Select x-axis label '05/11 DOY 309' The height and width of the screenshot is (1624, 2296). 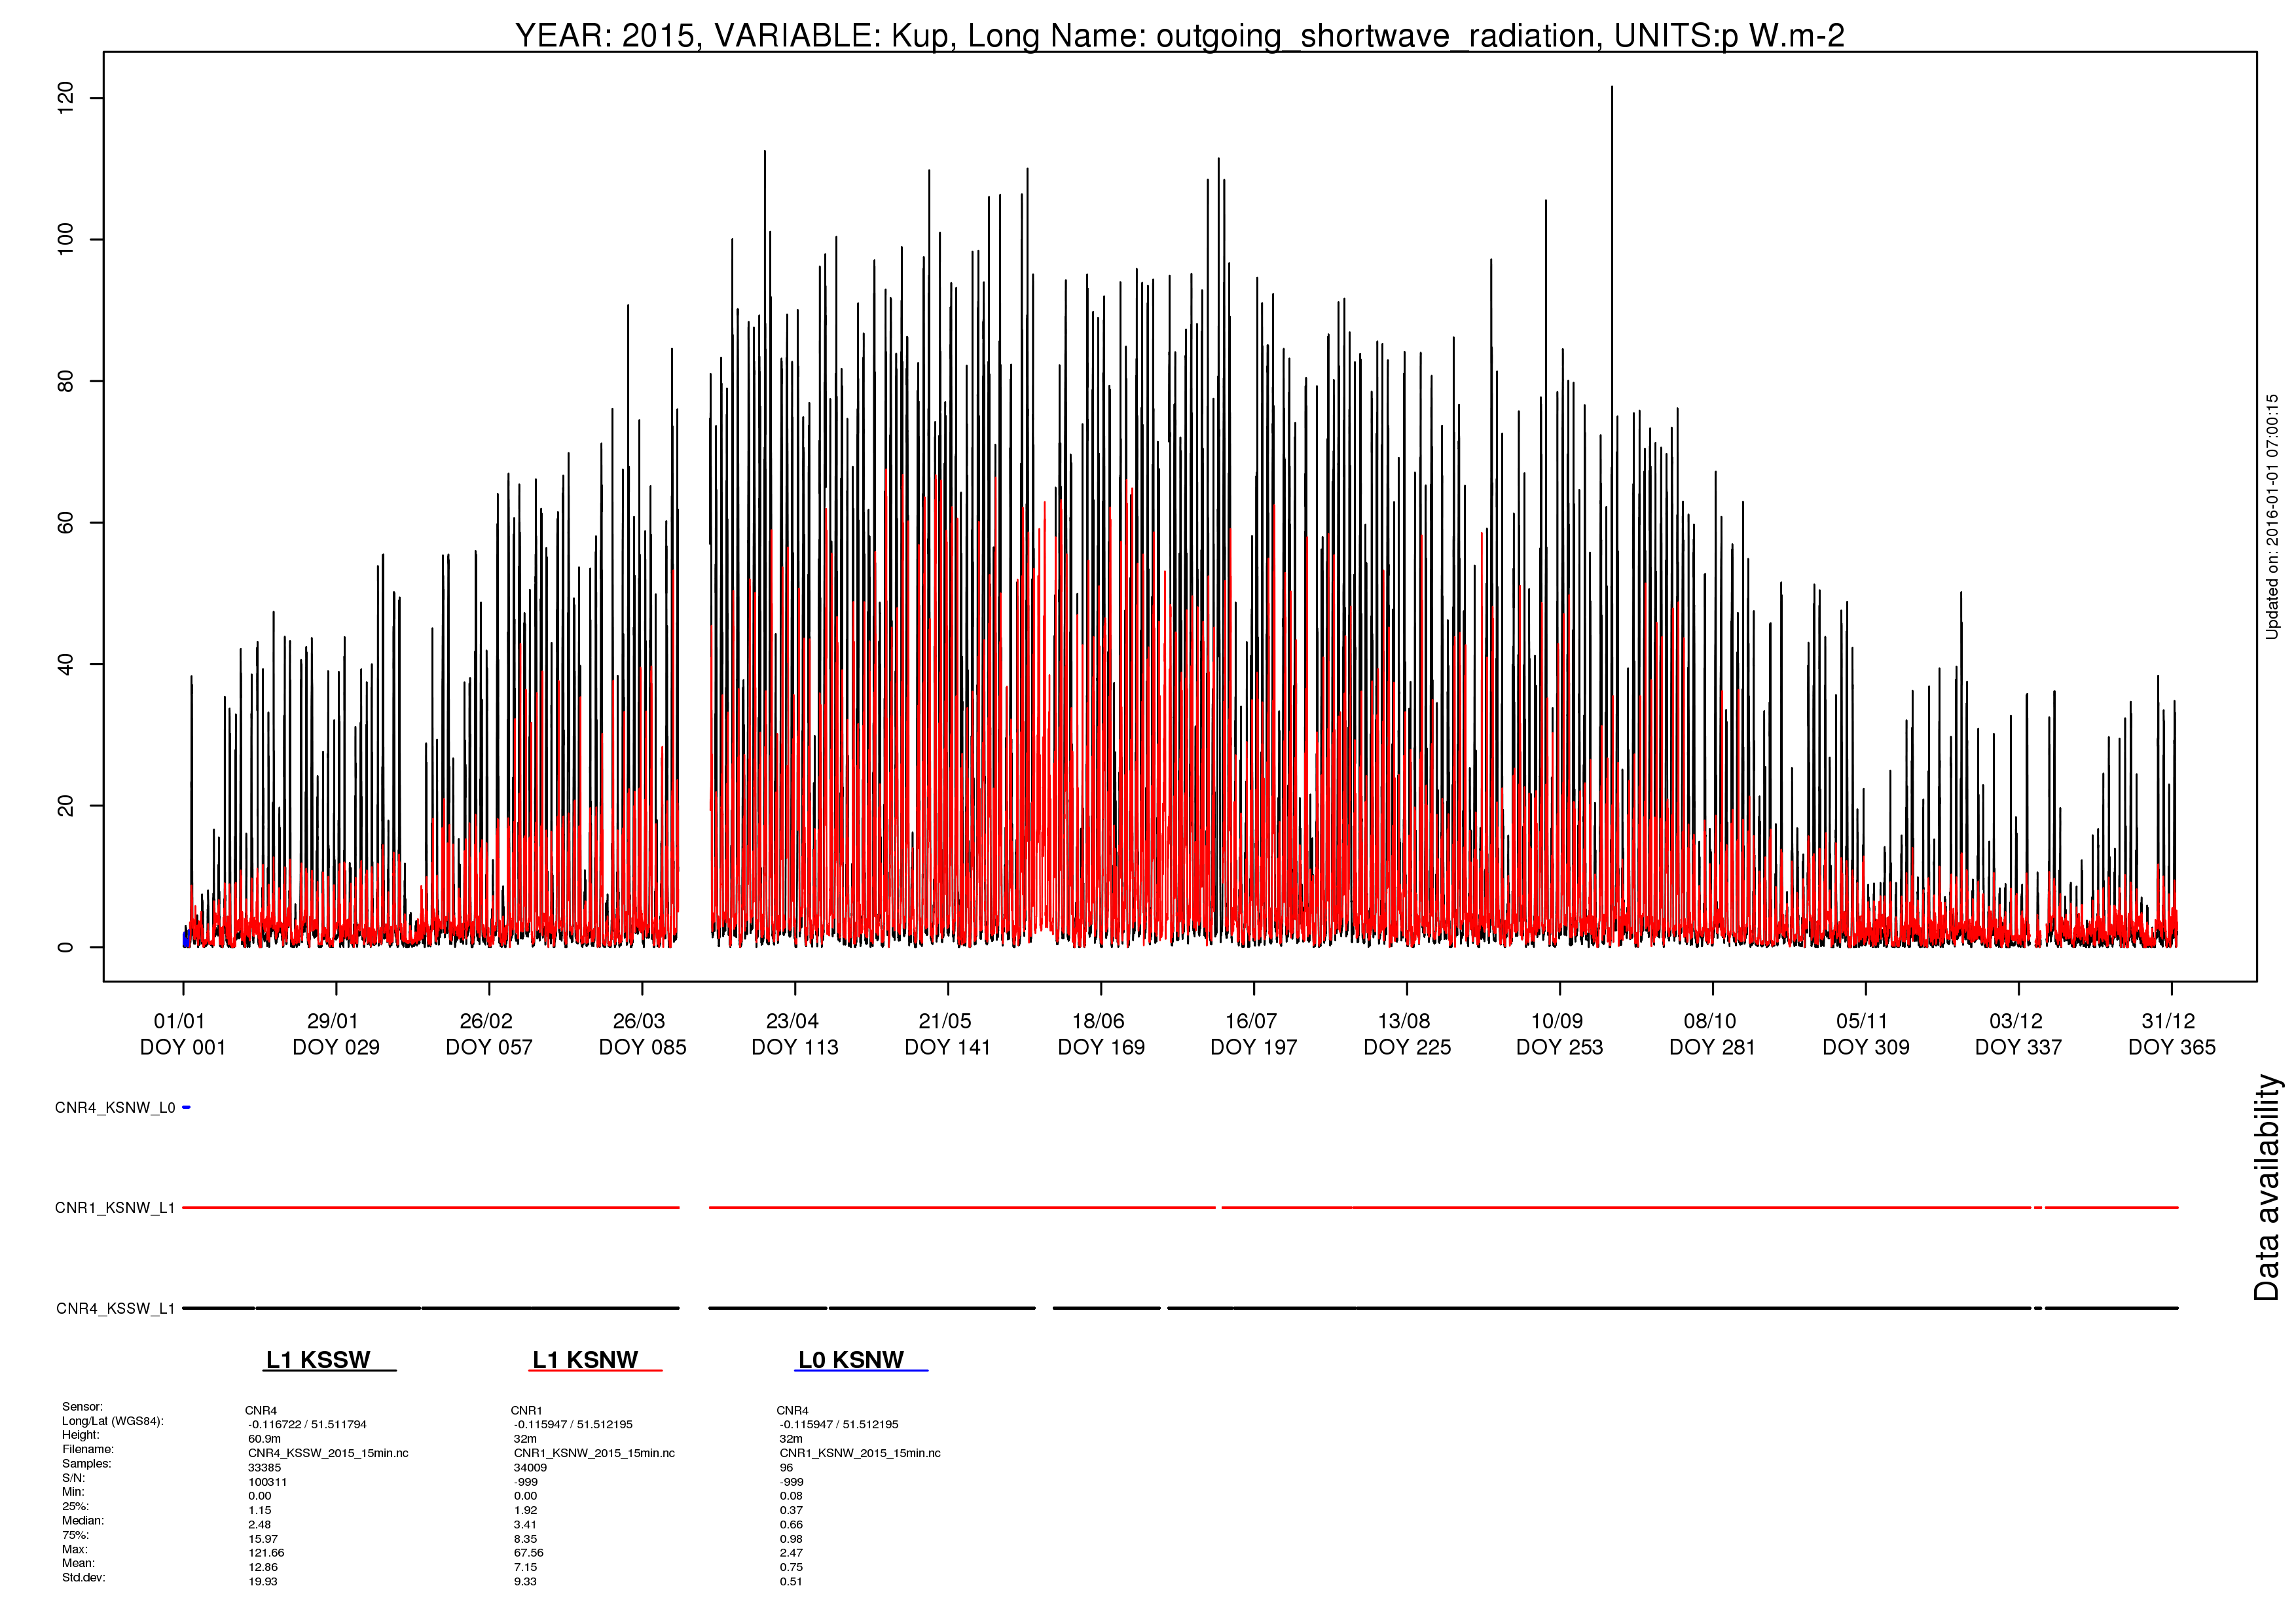click(x=1866, y=1034)
